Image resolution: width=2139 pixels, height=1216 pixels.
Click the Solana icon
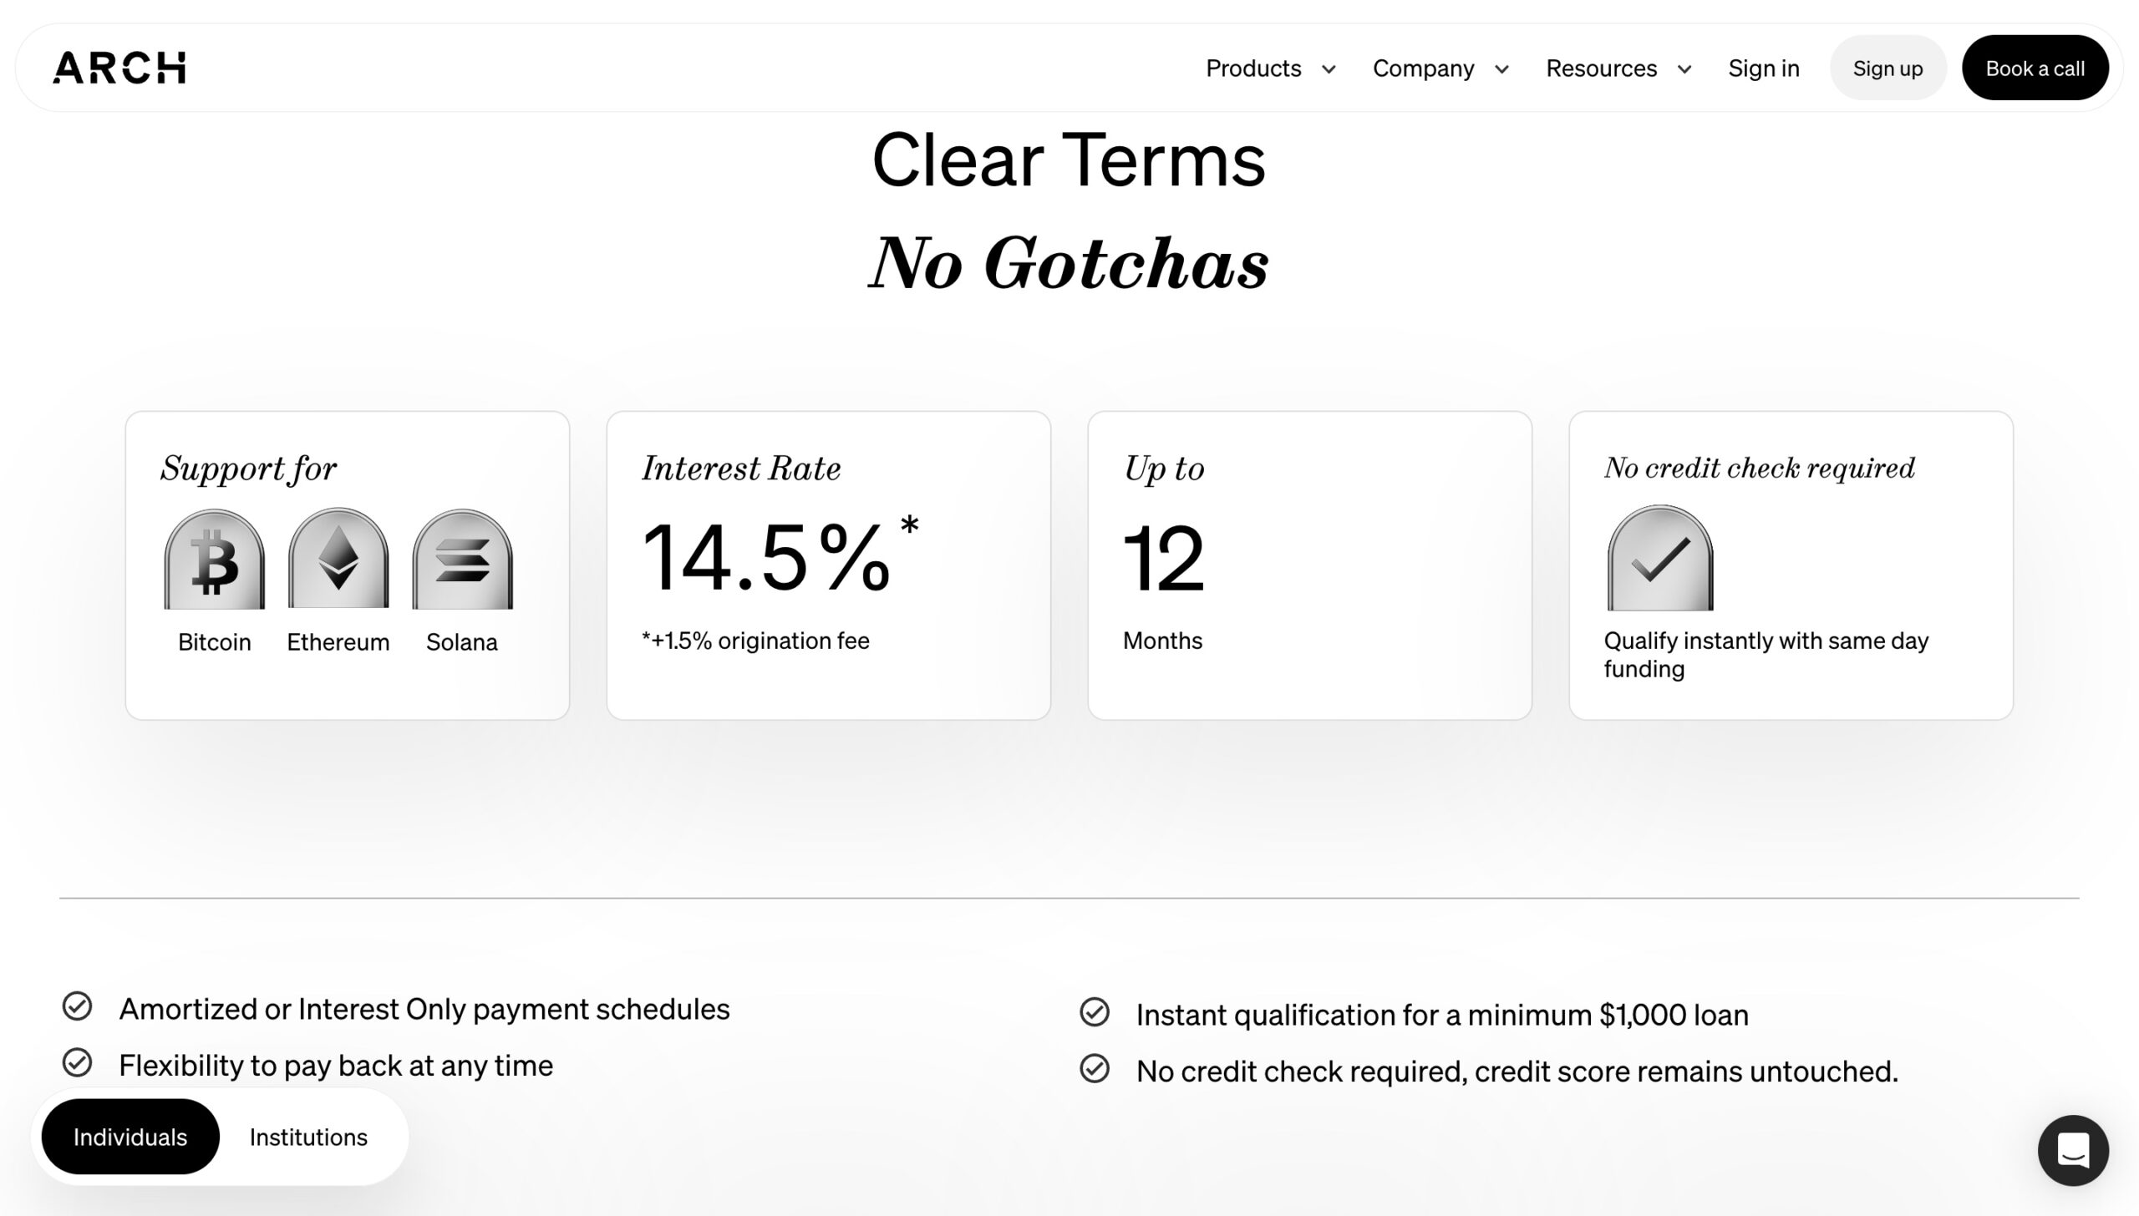[461, 558]
